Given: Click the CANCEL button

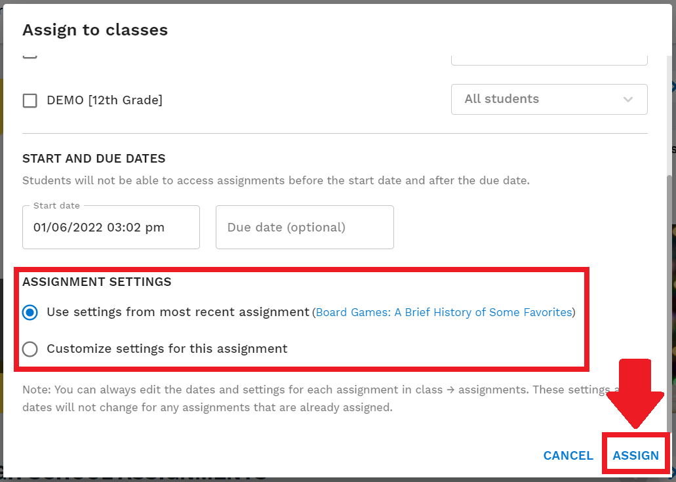Looking at the screenshot, I should [x=568, y=456].
